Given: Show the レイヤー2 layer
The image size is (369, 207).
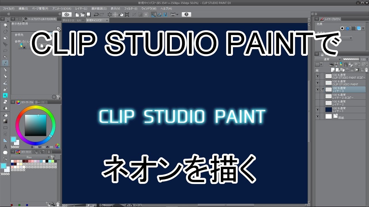Looking at the screenshot, I should pyautogui.click(x=318, y=103).
